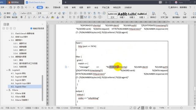This screenshot has width=196, height=110.
Task: Switch to 引用 ribbon tab
Action: coord(66,7)
